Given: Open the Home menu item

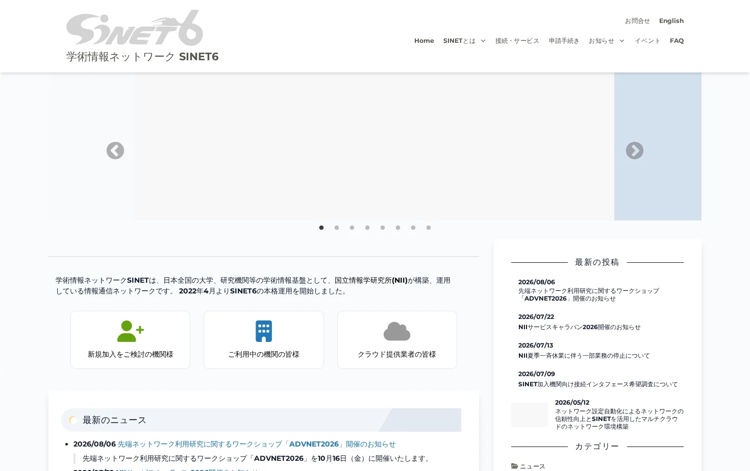Looking at the screenshot, I should [x=424, y=41].
